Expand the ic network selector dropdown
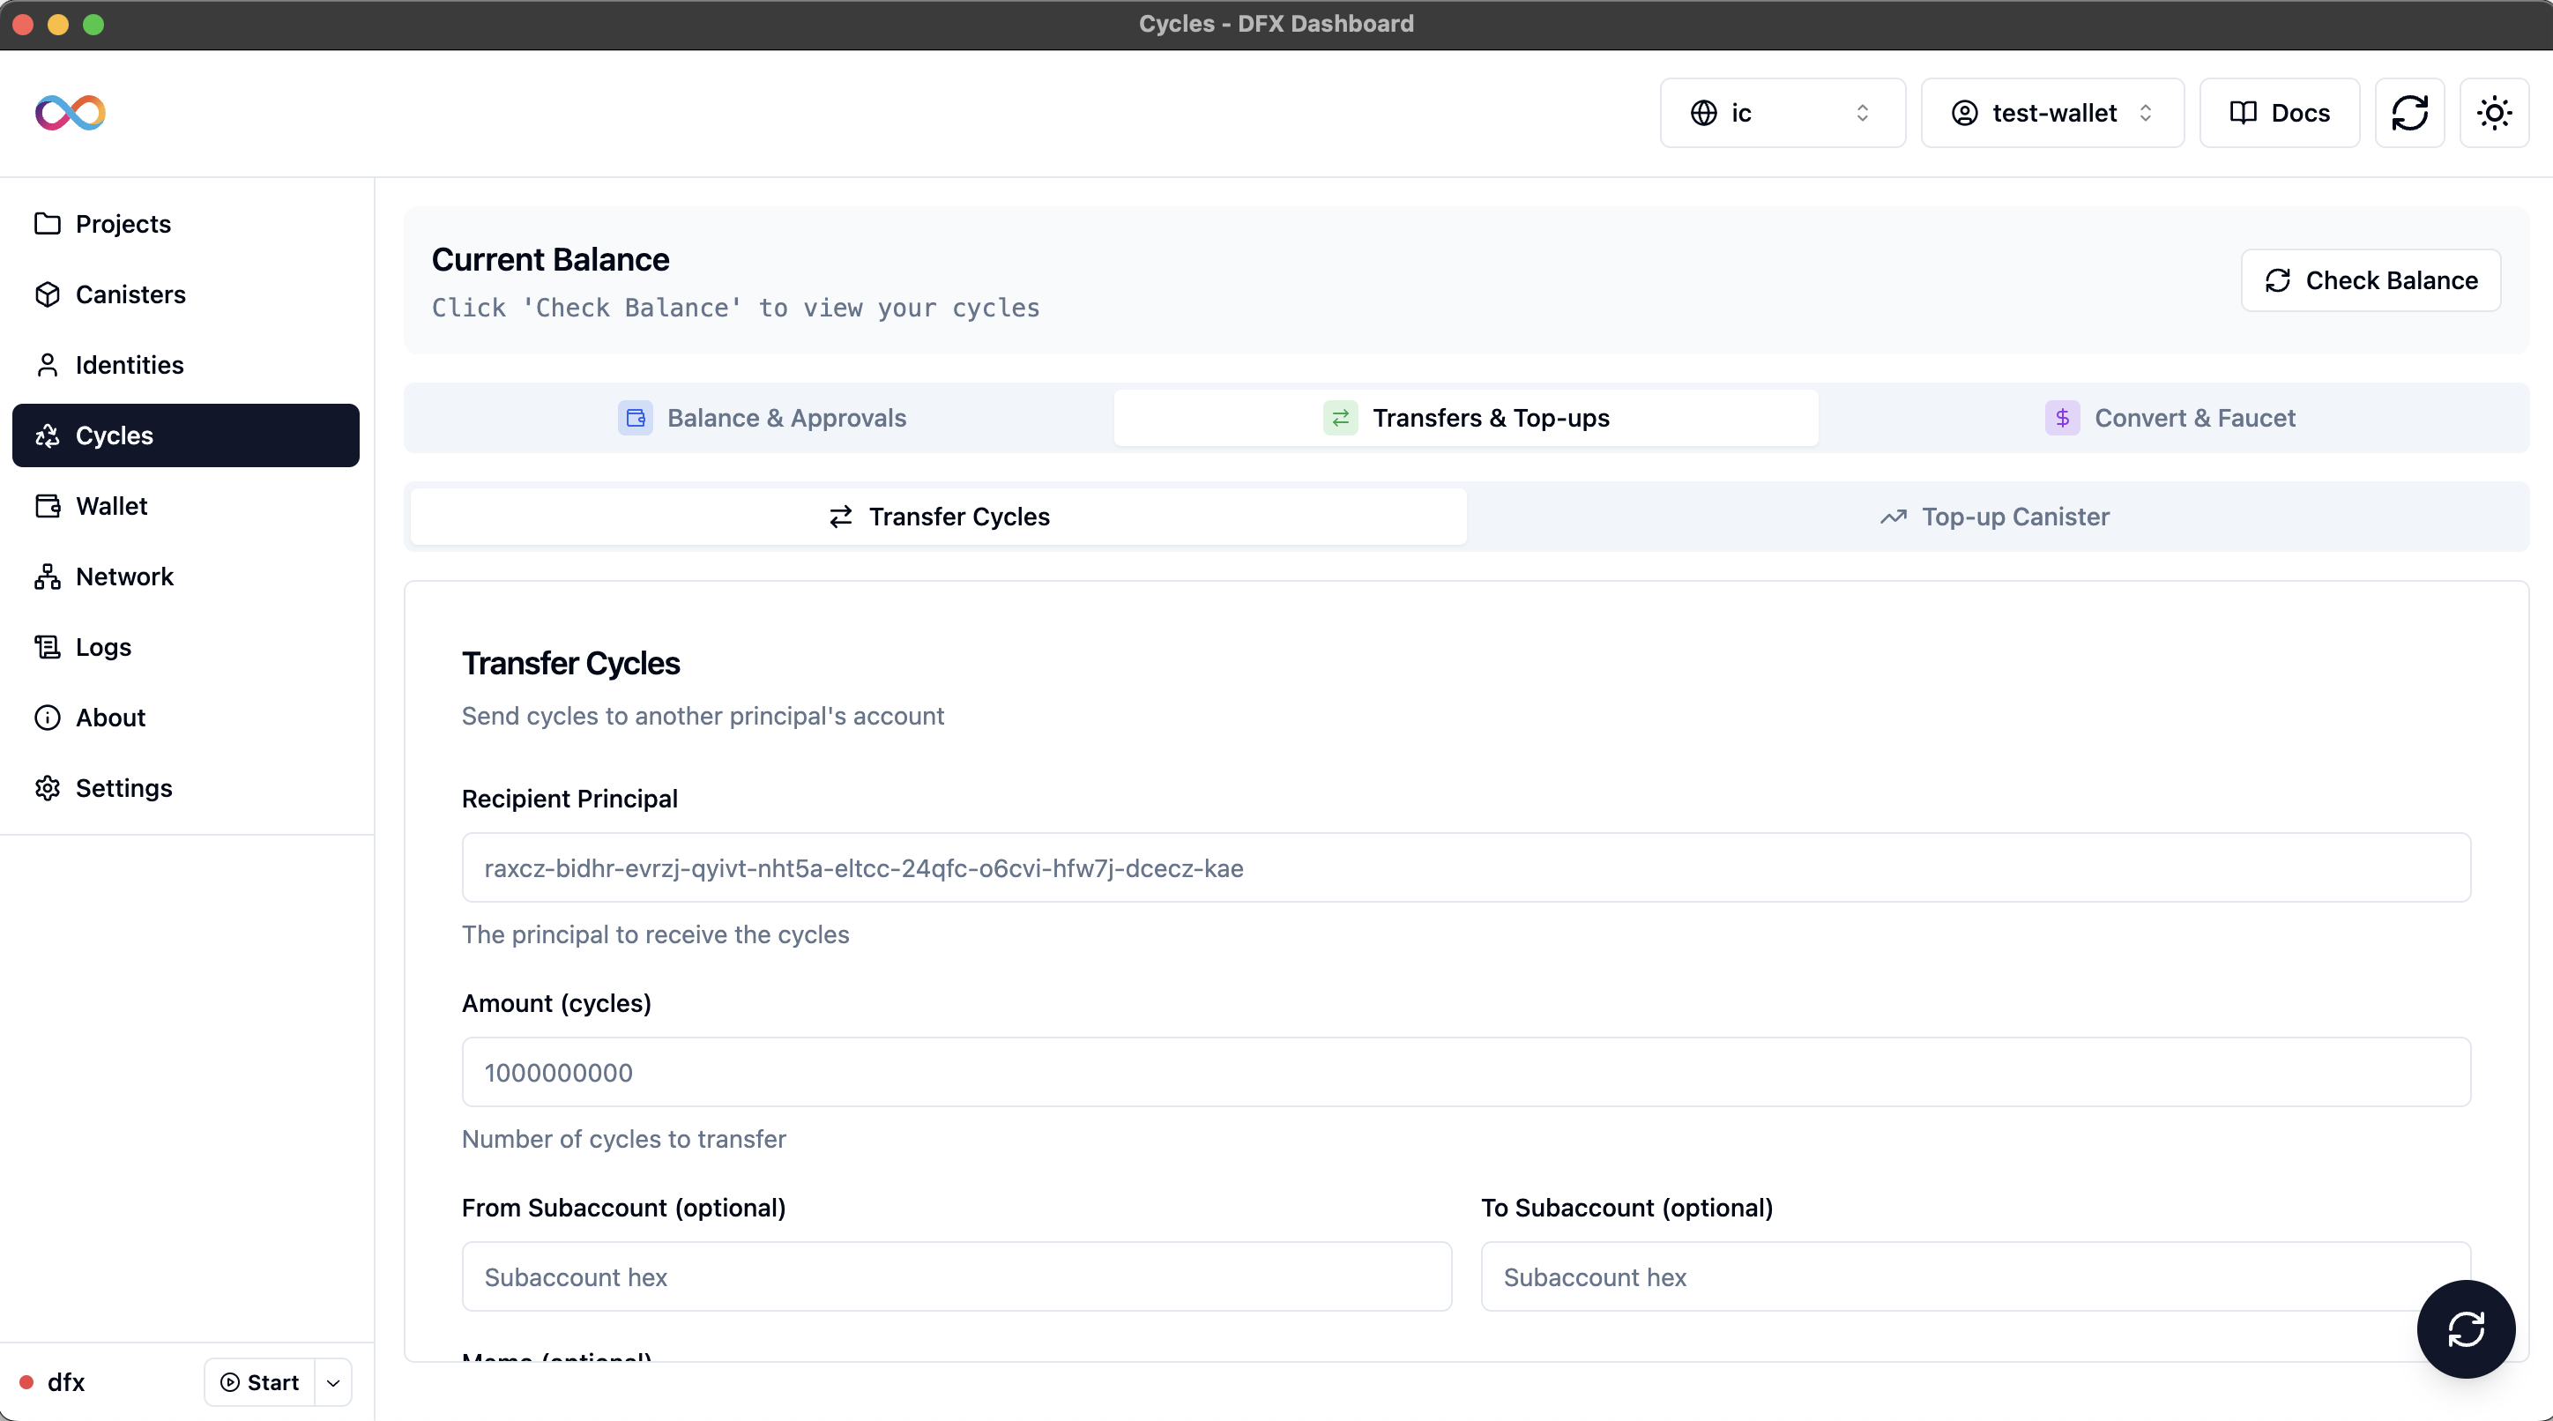The image size is (2553, 1421). point(1781,113)
